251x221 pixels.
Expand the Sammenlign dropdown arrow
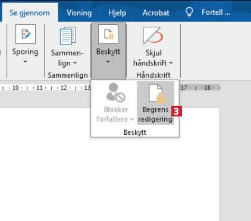pos(75,63)
